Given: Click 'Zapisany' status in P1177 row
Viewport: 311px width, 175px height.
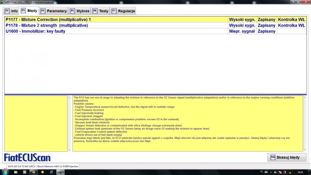Looking at the screenshot, I should click(x=267, y=19).
